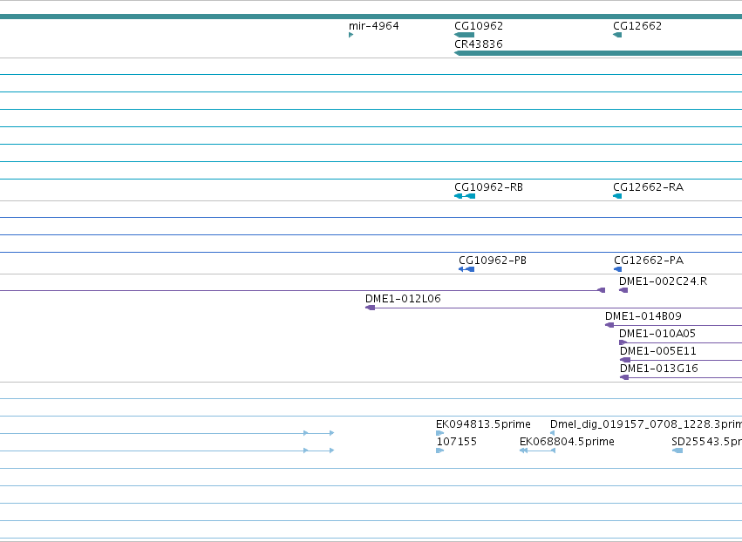742x542 pixels.
Task: Open the CG12662-RA transcript label
Action: pyautogui.click(x=648, y=187)
